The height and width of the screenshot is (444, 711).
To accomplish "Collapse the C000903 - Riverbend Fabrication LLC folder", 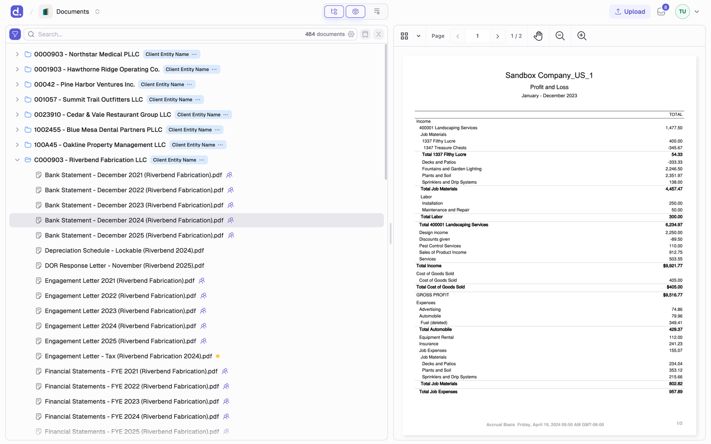I will pyautogui.click(x=17, y=160).
